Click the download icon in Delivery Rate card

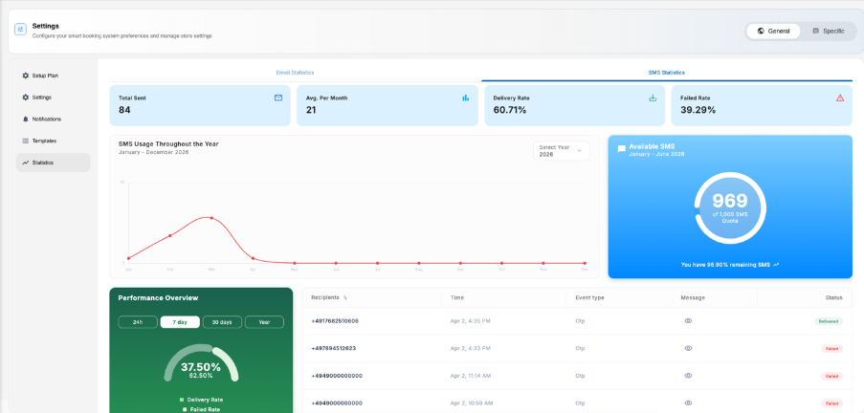pyautogui.click(x=653, y=98)
